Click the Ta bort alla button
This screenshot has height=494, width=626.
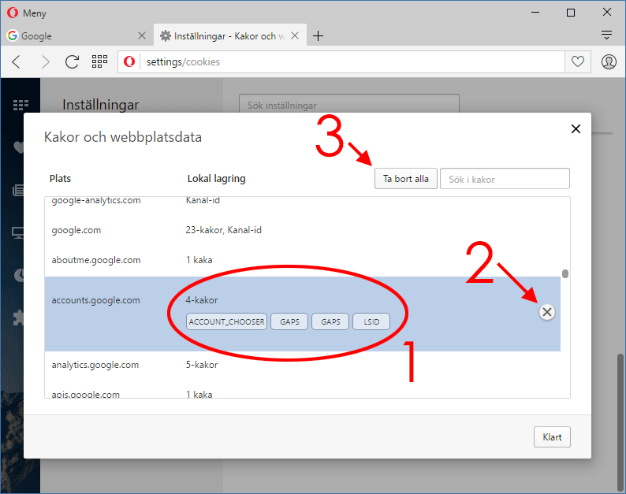tap(405, 179)
